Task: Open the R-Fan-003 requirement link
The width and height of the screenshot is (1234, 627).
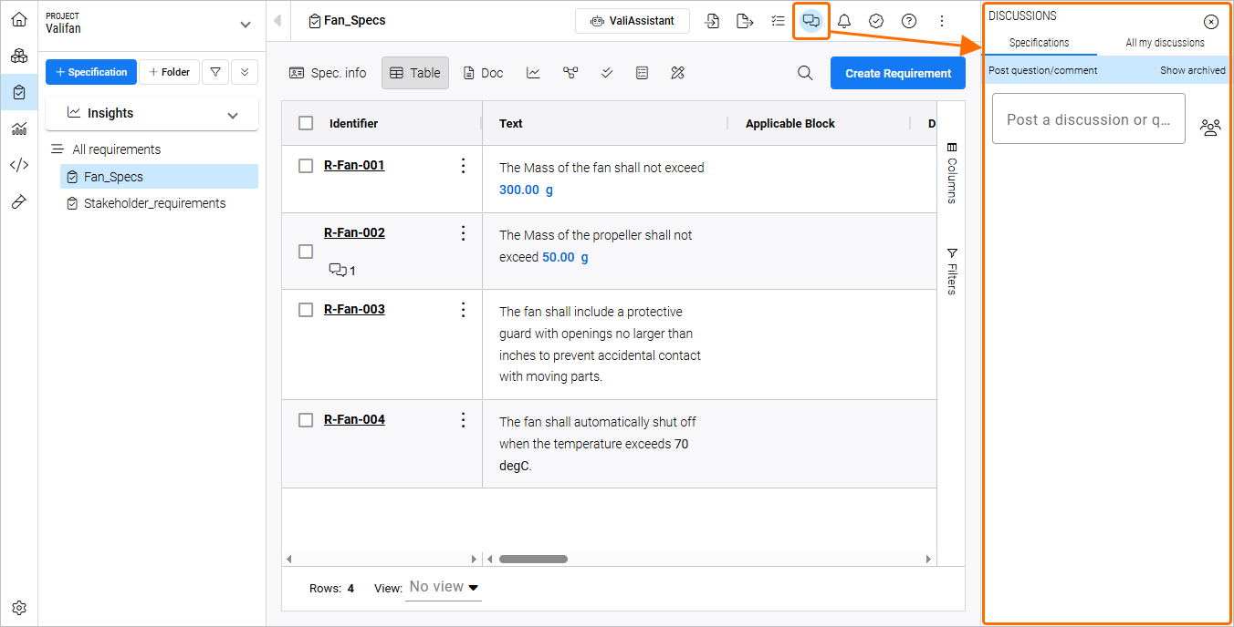Action: 354,309
